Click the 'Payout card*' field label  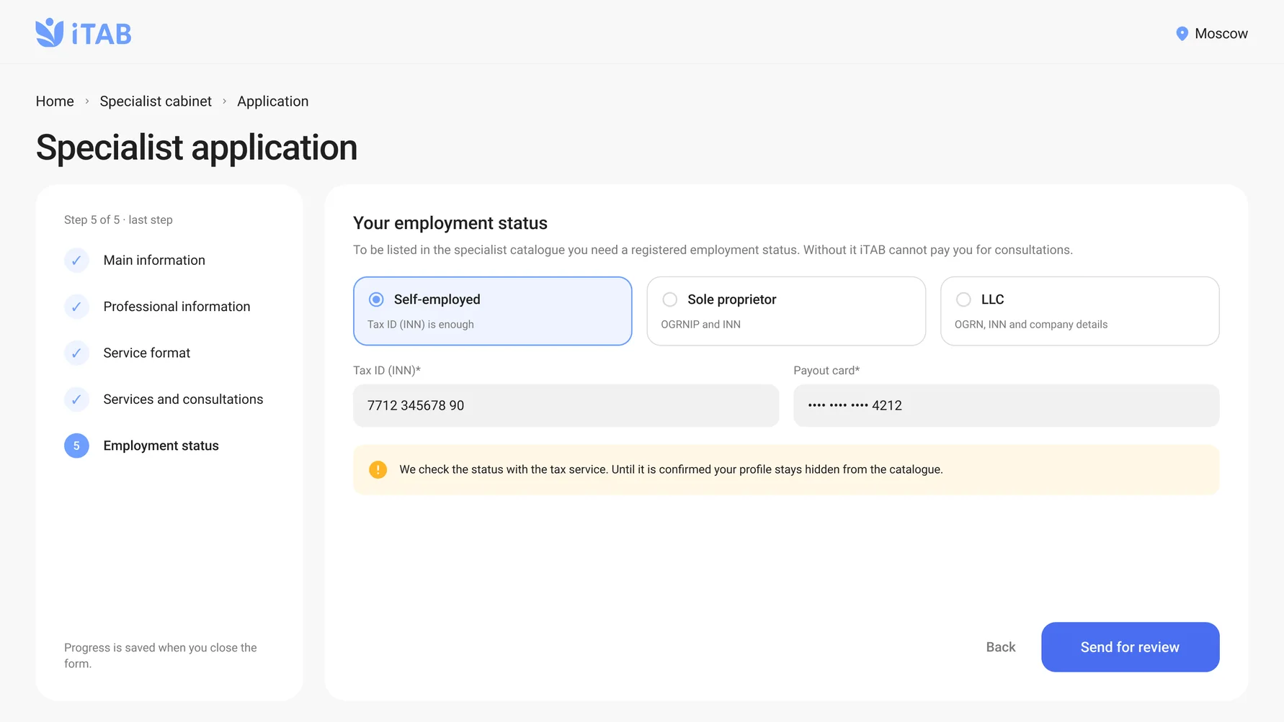pyautogui.click(x=826, y=371)
